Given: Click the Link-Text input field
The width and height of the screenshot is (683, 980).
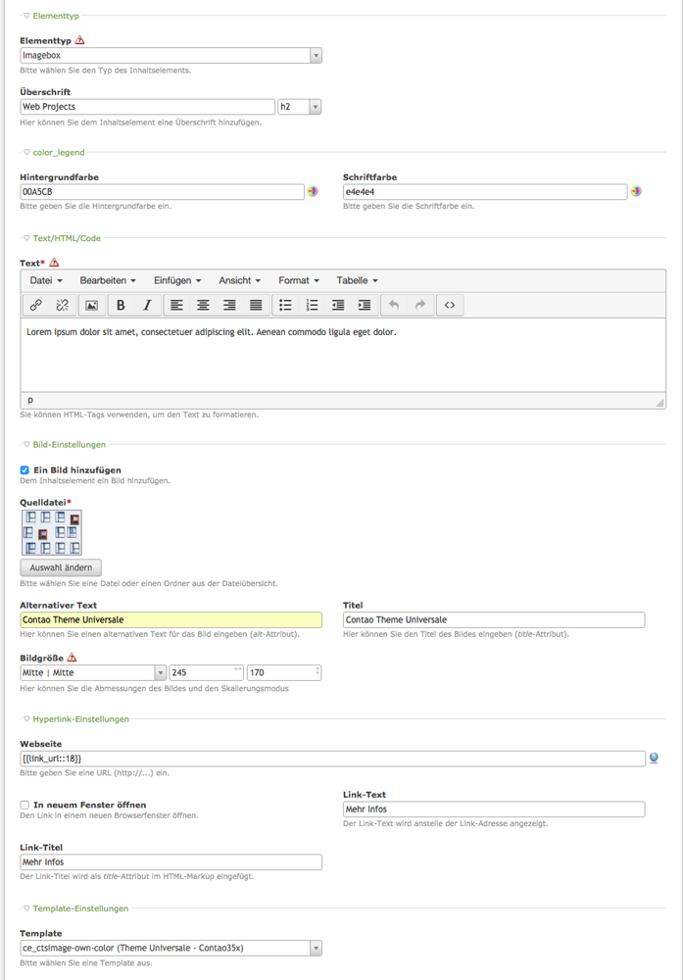Looking at the screenshot, I should pos(494,809).
